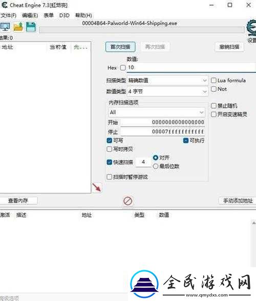Click the 地址 column header in results list

pyautogui.click(x=7, y=47)
